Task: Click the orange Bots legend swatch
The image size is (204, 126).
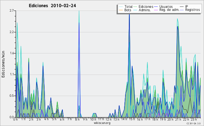Action: [121, 10]
